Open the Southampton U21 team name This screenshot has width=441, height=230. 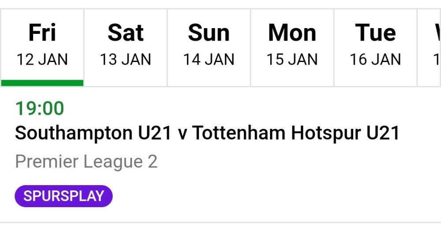[93, 133]
